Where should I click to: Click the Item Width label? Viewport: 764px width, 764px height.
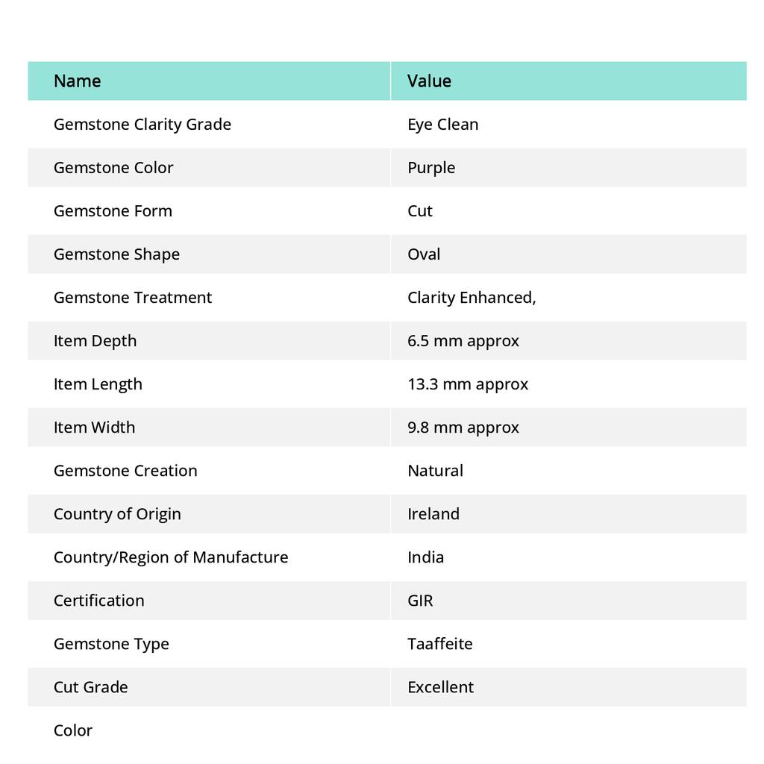pyautogui.click(x=94, y=427)
